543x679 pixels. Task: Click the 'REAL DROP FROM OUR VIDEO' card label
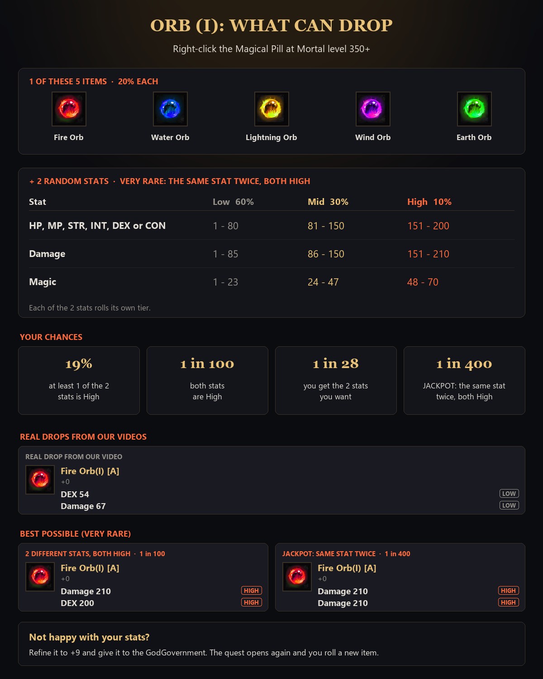tap(74, 457)
